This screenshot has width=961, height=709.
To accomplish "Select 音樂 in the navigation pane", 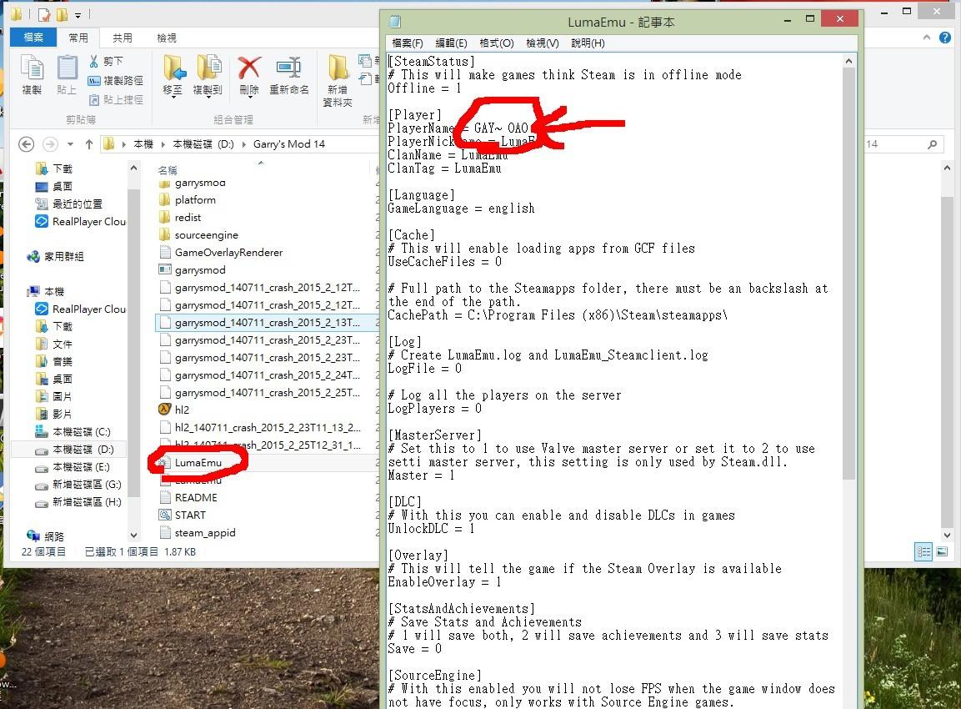I will coord(54,362).
